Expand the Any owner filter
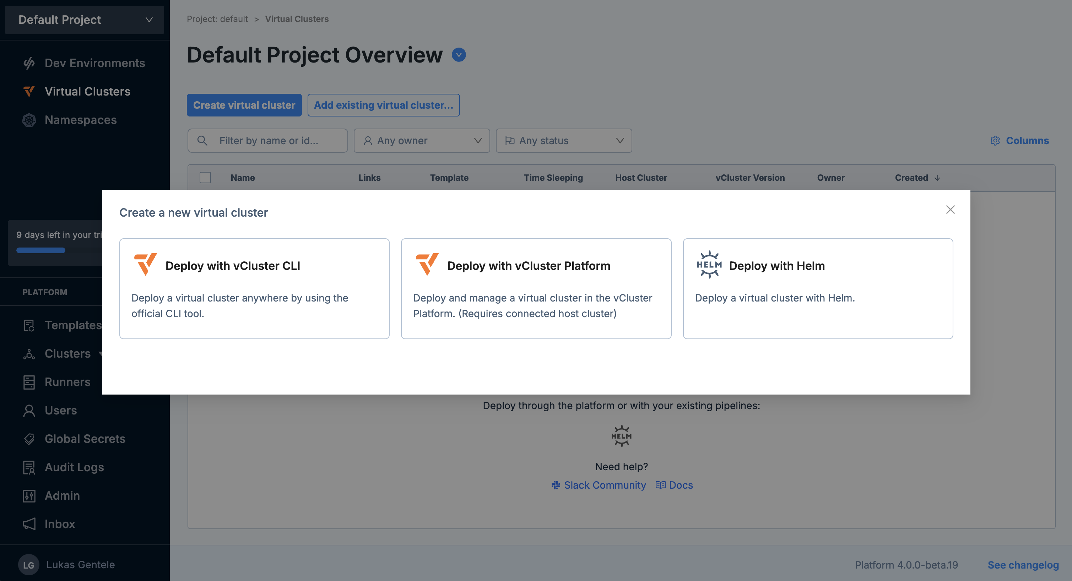 tap(422, 141)
